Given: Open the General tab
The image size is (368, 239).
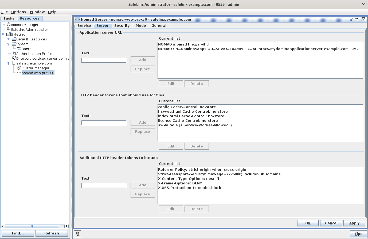Looking at the screenshot, I should tap(159, 25).
